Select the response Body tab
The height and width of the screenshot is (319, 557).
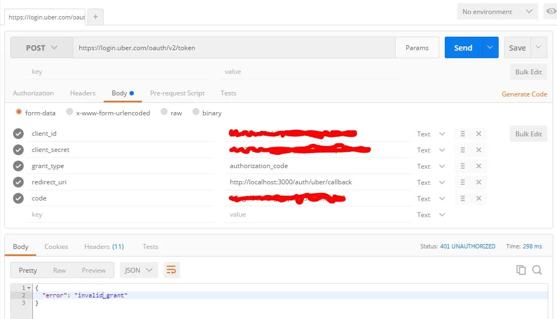(21, 247)
